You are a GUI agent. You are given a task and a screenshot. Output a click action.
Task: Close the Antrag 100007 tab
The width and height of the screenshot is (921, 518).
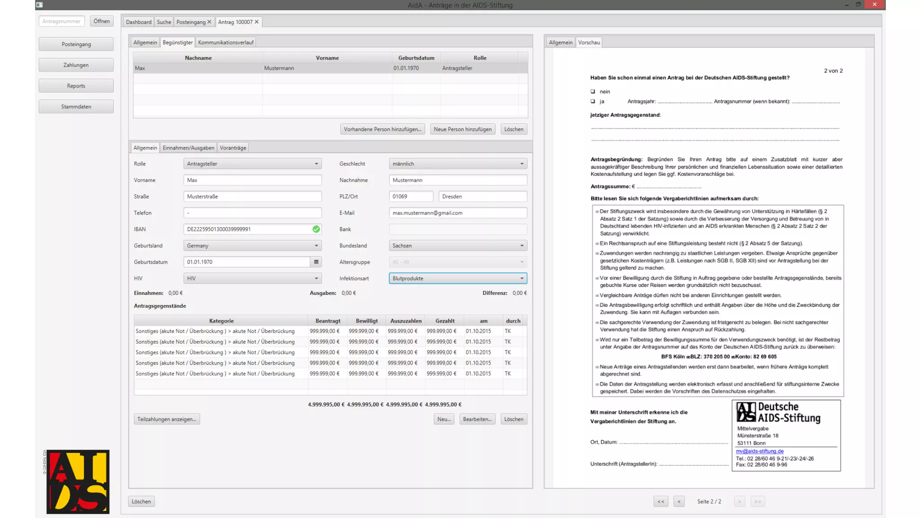[x=257, y=22]
